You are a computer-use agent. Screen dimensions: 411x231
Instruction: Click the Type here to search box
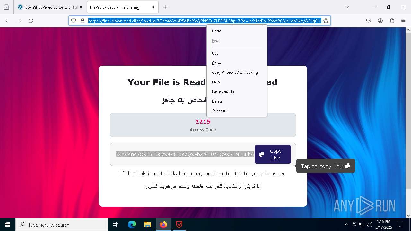pyautogui.click(x=62, y=225)
